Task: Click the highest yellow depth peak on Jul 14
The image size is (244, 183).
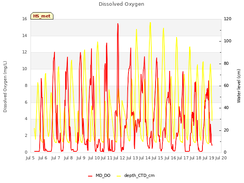Action: [150, 22]
